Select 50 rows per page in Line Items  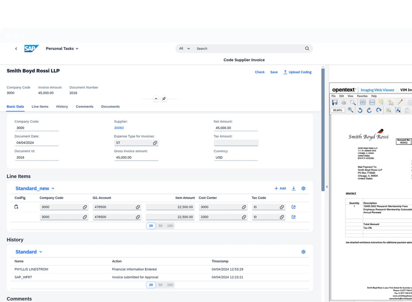click(x=160, y=226)
